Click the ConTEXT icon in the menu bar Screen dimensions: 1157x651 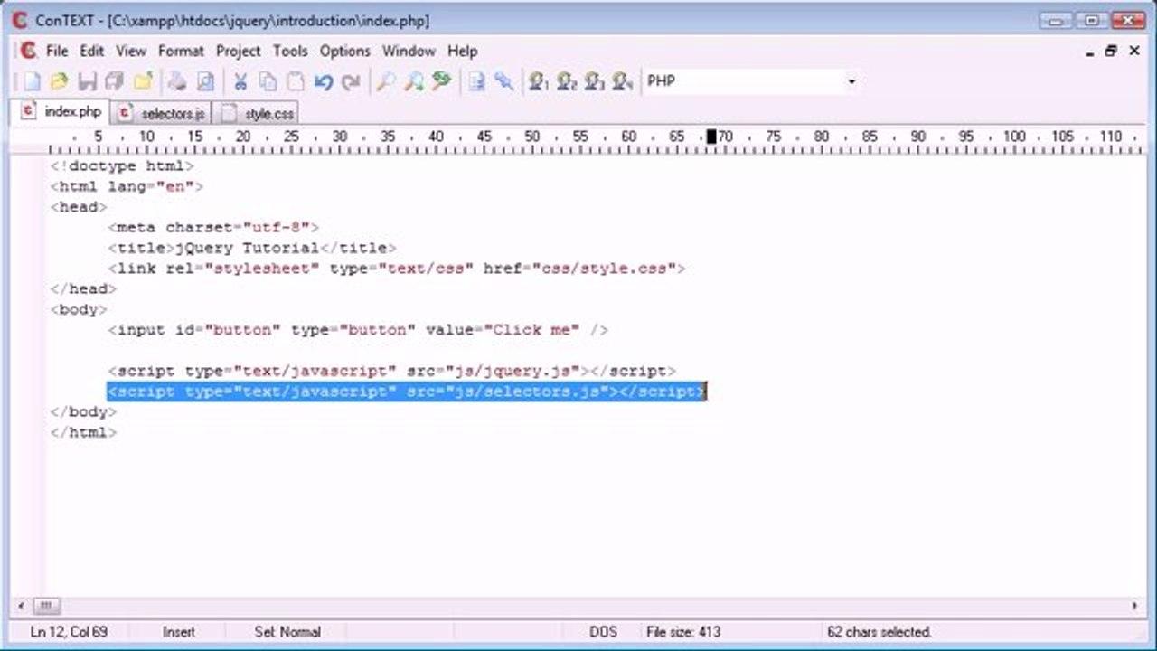[x=27, y=51]
